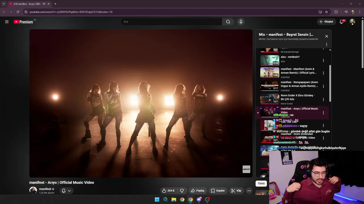Reload the page in Chrome
The height and width of the screenshot is (204, 364).
(18, 12)
